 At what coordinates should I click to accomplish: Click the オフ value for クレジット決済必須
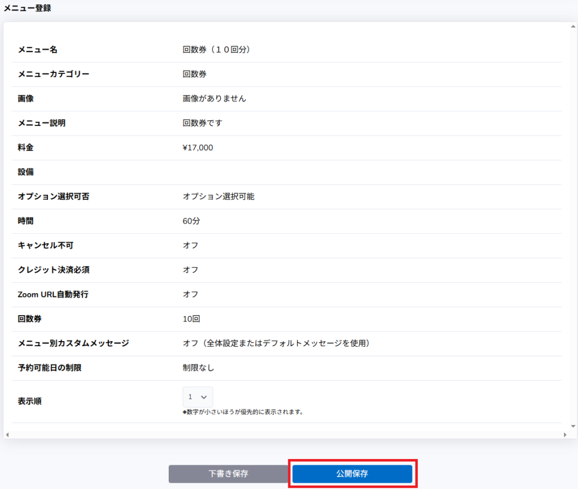tap(191, 270)
